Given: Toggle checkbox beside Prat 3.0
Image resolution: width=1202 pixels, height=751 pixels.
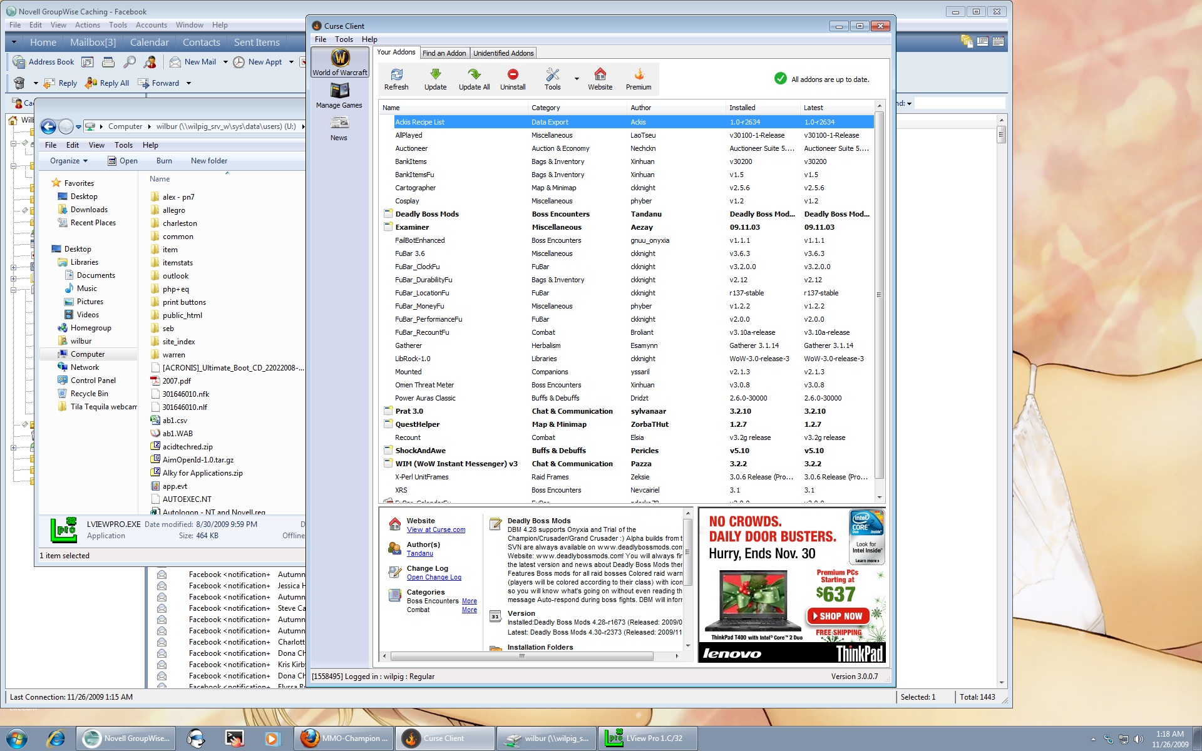Looking at the screenshot, I should [x=388, y=411].
